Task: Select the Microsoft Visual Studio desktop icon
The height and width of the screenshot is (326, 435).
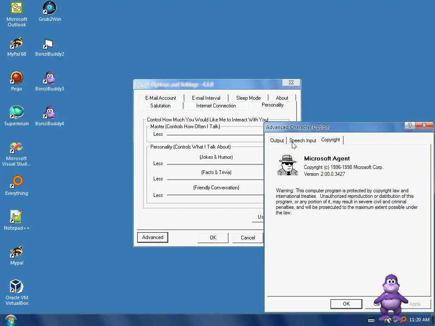Action: click(x=17, y=154)
